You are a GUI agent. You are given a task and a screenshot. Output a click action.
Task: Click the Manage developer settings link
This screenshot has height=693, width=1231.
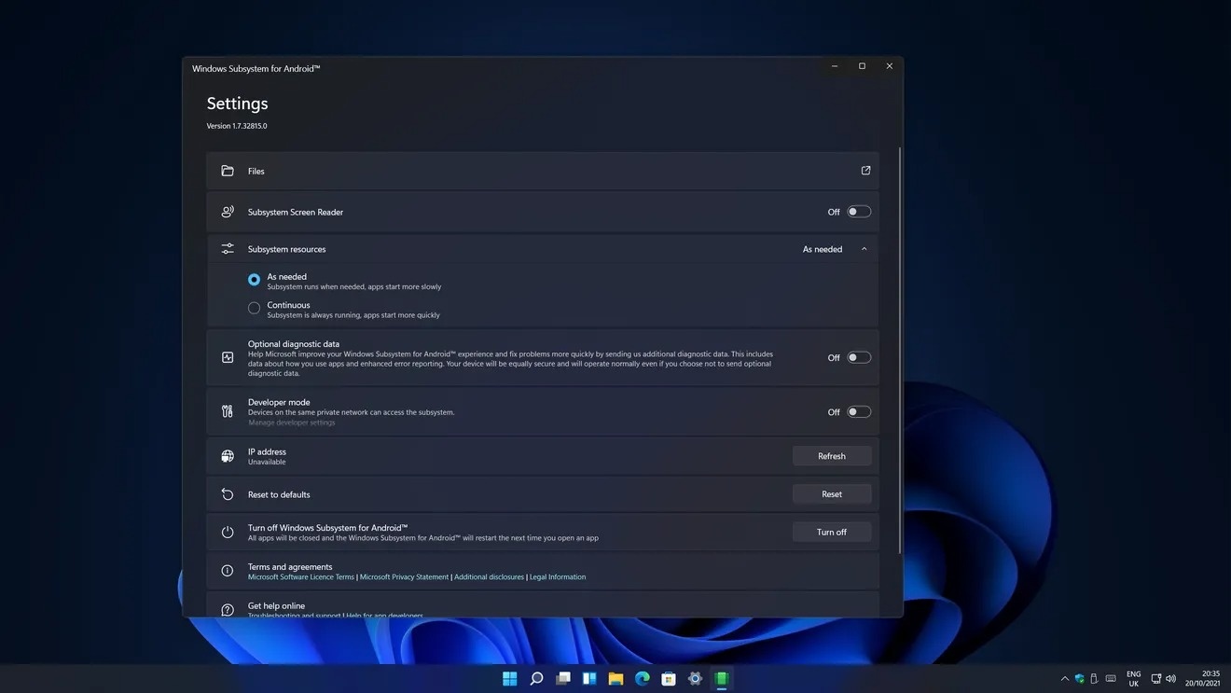[292, 422]
